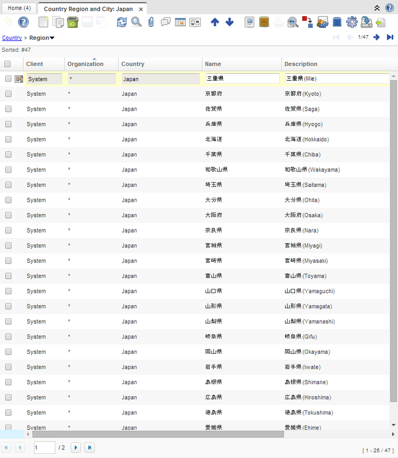Tick the 北海道 (Hokkaido) row checkbox
398x458 pixels.
click(x=8, y=139)
